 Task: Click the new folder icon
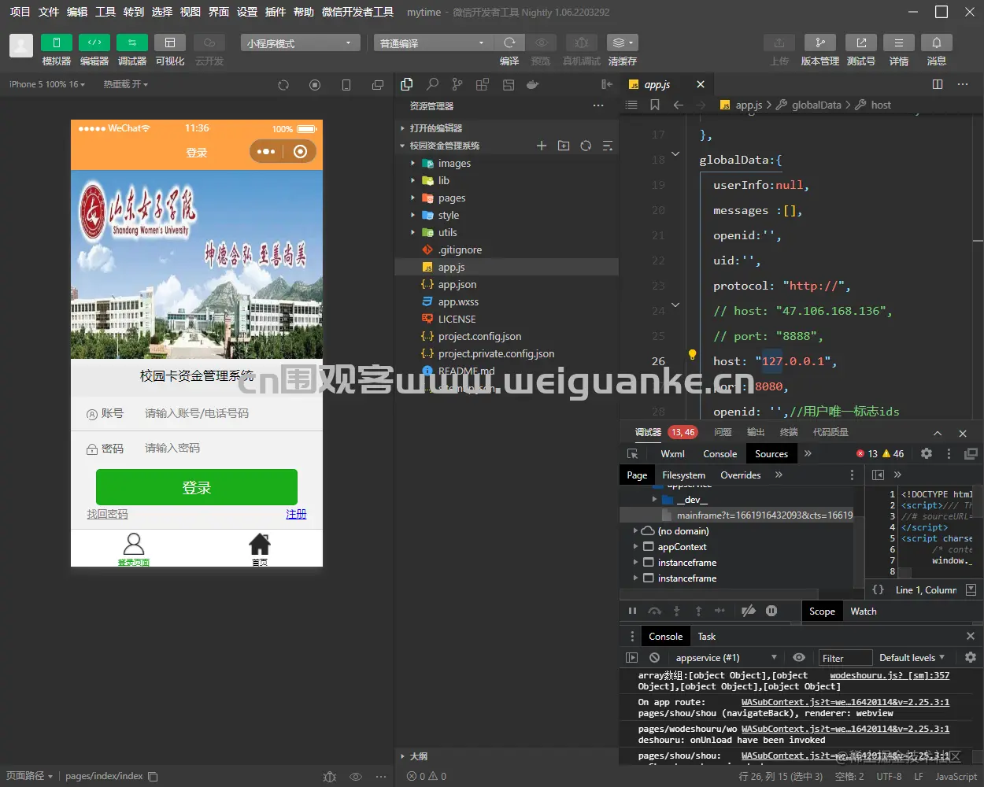click(x=564, y=146)
